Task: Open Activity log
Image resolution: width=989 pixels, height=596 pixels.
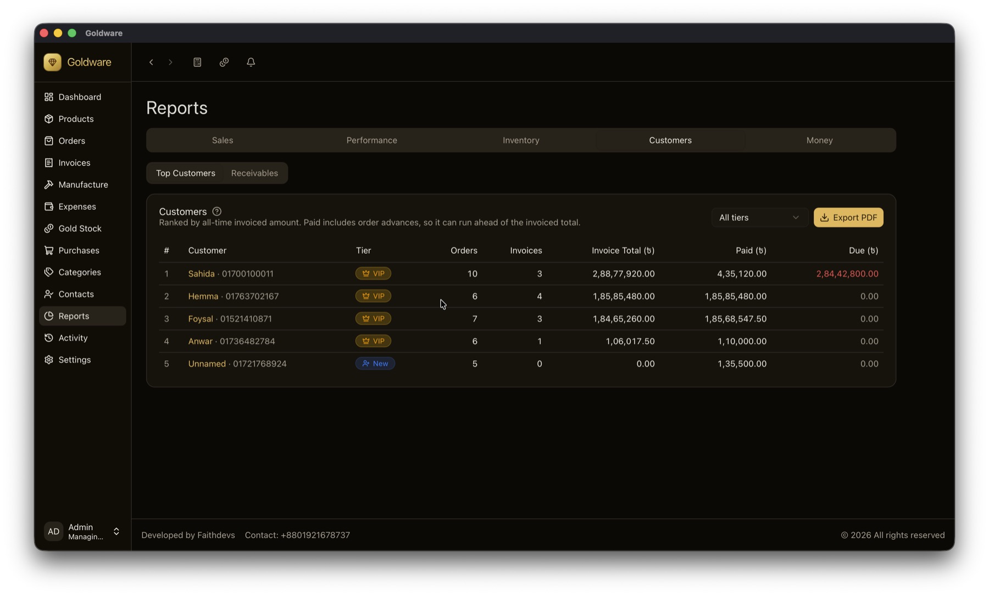Action: (82, 338)
